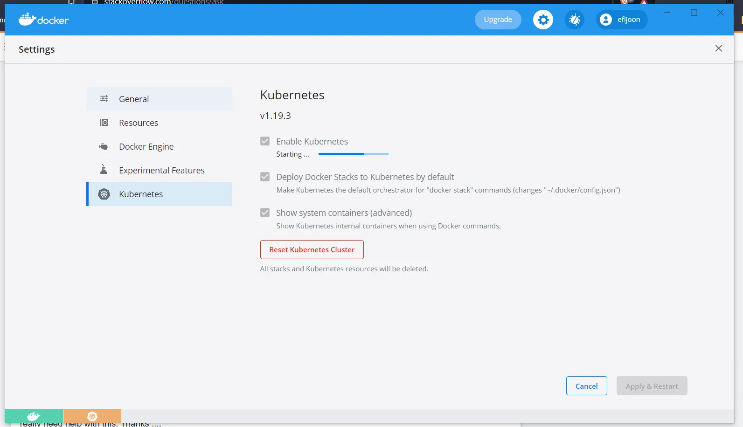743x427 pixels.
Task: Click the internal containers description text
Action: tap(389, 226)
